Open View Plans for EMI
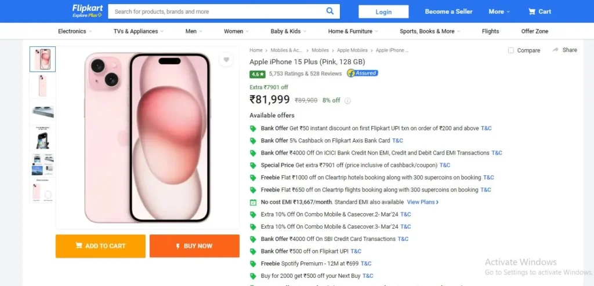 point(423,202)
